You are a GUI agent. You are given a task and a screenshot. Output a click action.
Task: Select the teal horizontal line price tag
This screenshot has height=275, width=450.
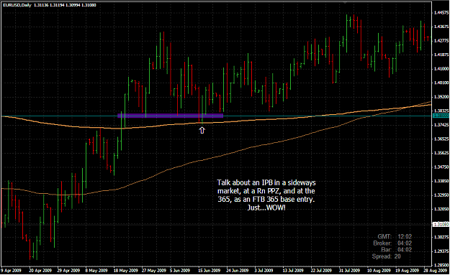pyautogui.click(x=441, y=116)
